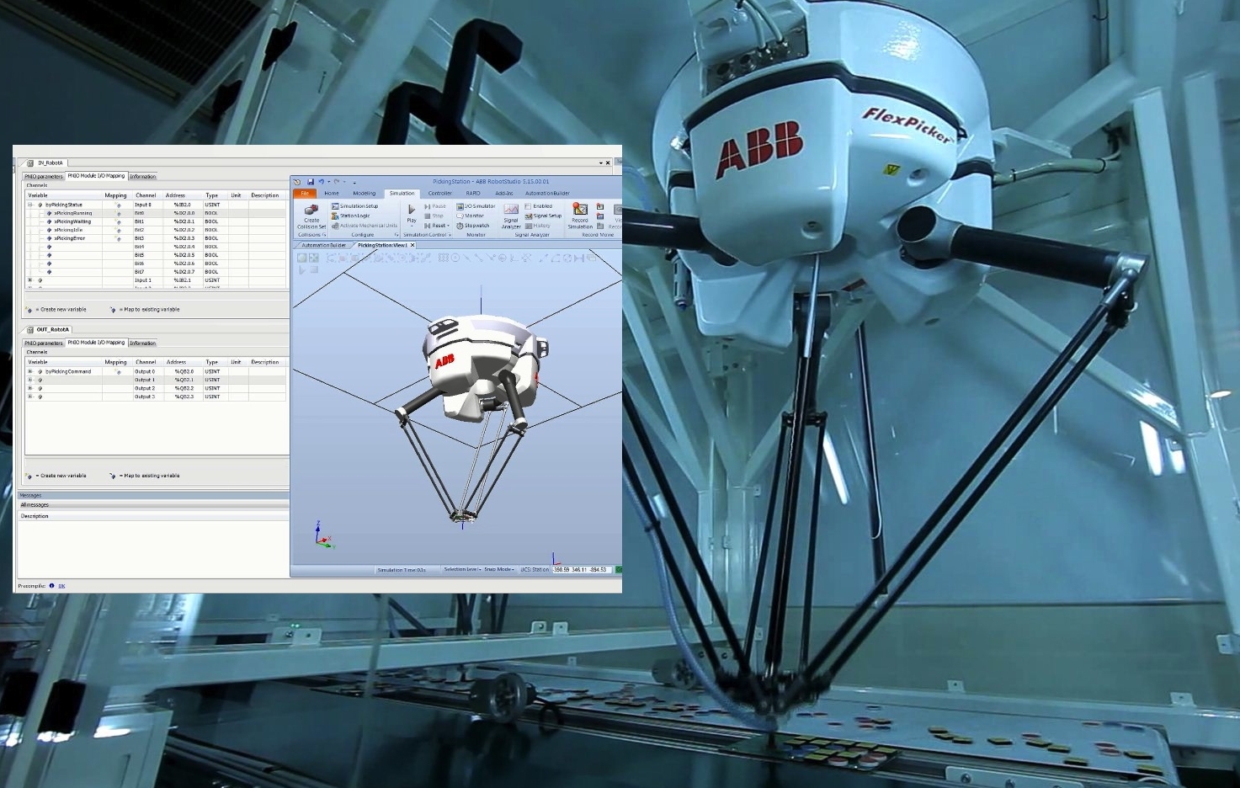This screenshot has width=1240, height=788.
Task: Open the Reset dropdown in Simulation Control
Action: click(437, 226)
